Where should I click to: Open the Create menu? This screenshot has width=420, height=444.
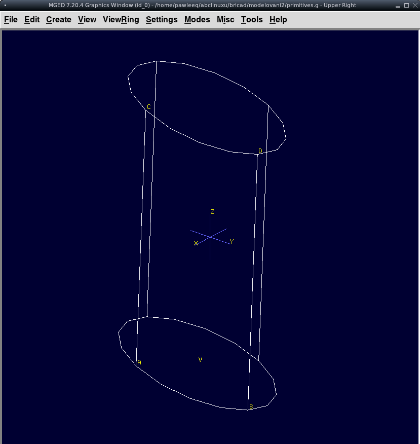point(59,20)
